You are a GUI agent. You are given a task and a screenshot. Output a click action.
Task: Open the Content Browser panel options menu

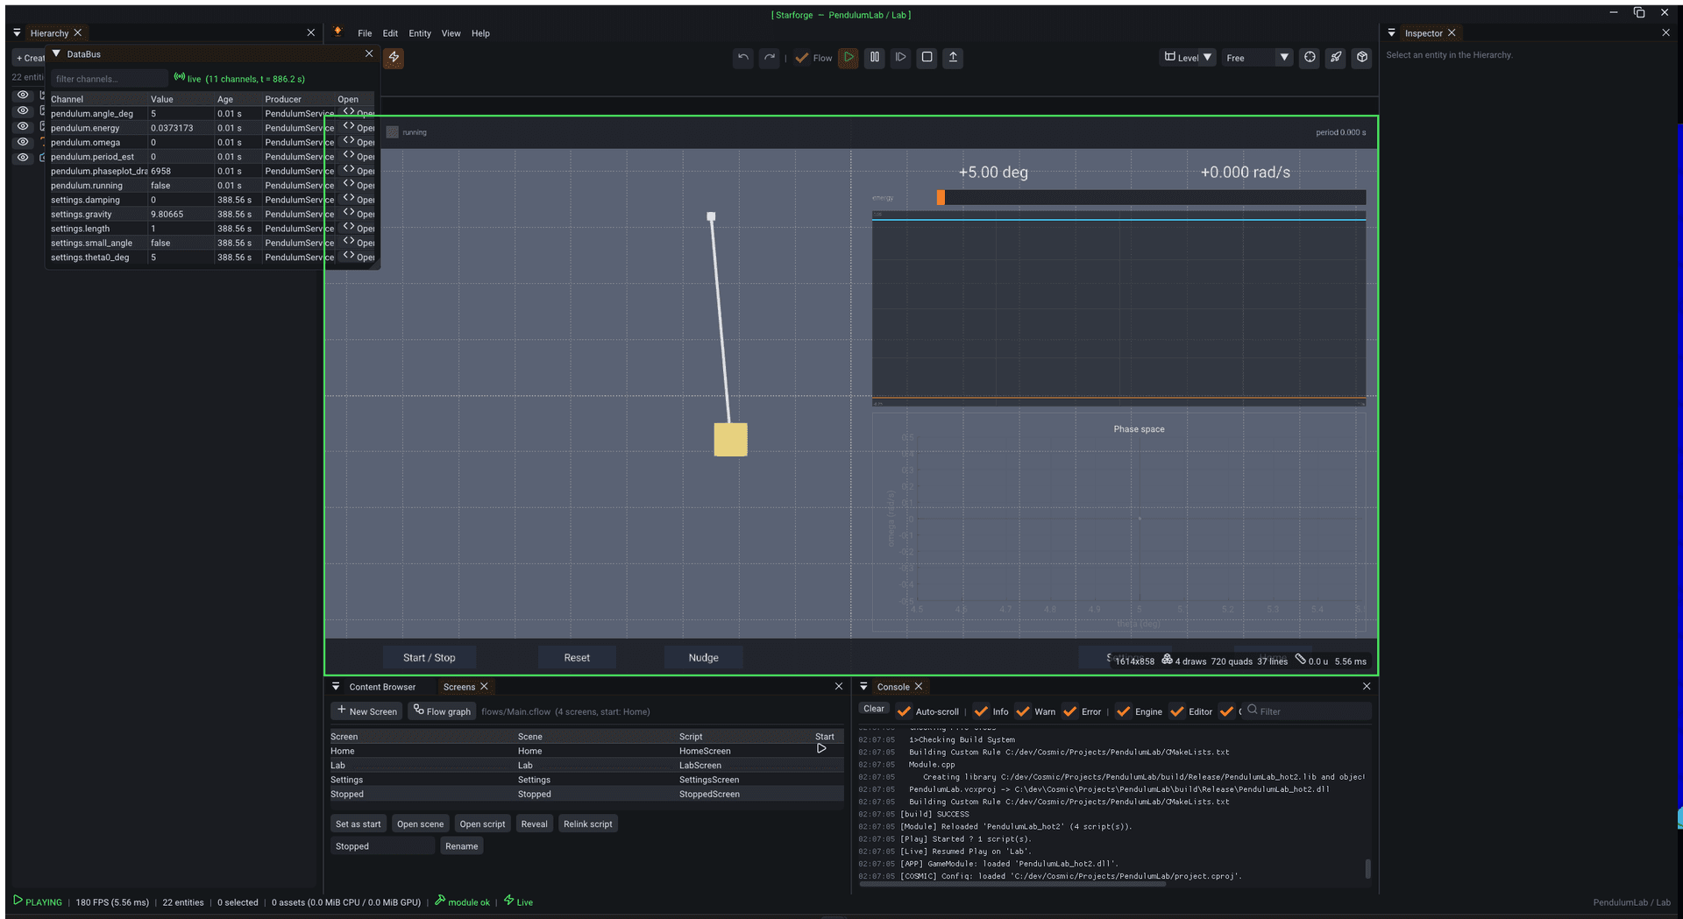[x=336, y=686]
